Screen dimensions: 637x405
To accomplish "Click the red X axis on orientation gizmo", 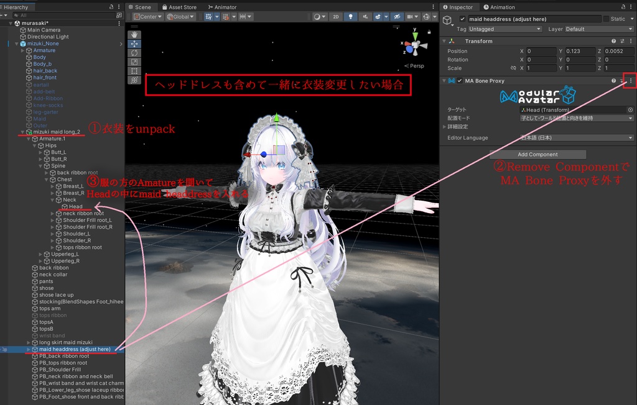I will (407, 44).
